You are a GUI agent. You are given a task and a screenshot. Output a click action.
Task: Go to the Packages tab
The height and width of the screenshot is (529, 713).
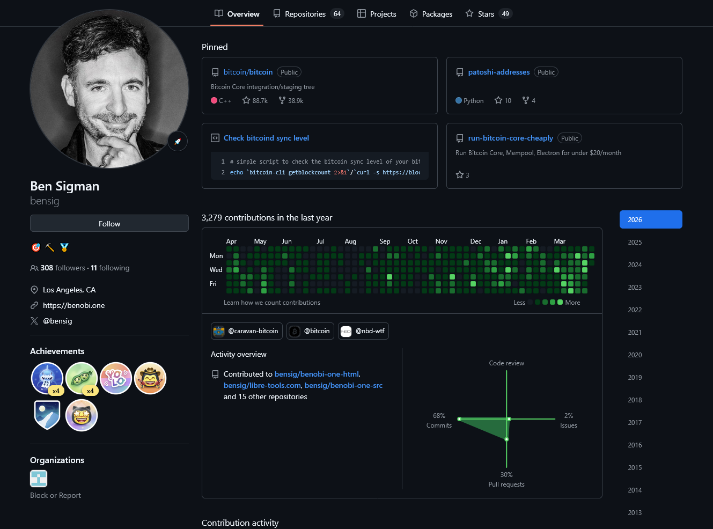click(x=431, y=14)
